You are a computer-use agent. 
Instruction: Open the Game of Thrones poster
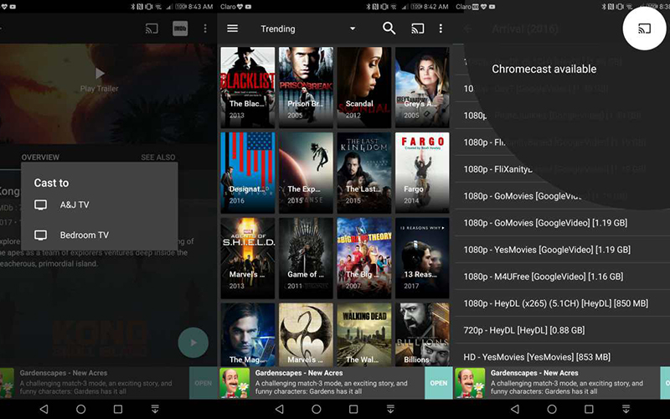(306, 258)
